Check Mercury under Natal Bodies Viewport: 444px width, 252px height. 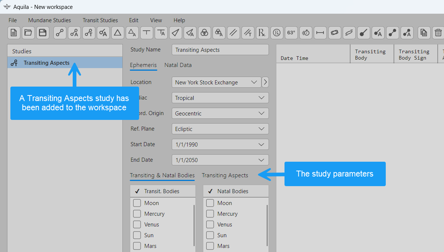point(210,214)
